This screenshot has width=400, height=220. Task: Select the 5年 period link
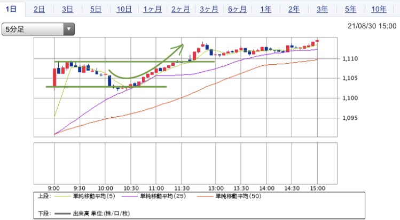[351, 10]
